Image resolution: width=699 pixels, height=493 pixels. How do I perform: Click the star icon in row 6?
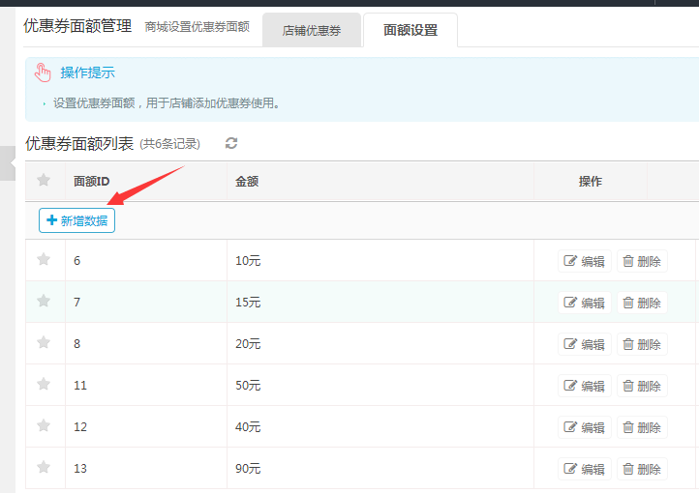click(x=44, y=259)
